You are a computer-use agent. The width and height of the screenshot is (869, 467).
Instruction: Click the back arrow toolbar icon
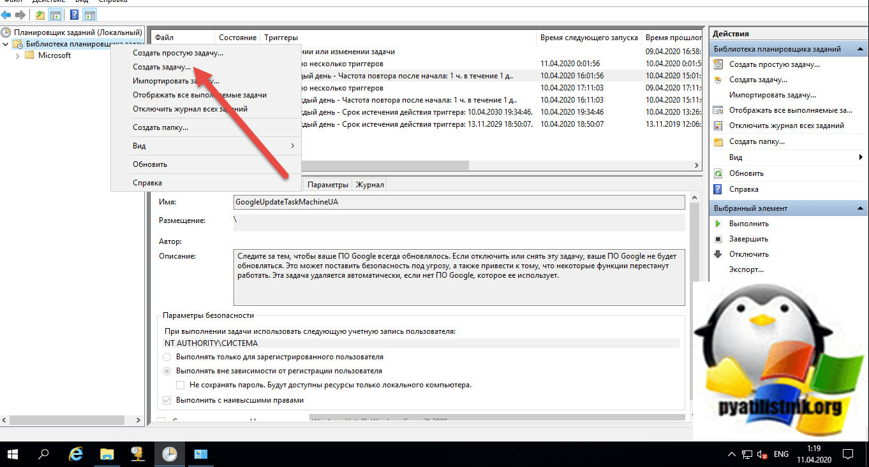pyautogui.click(x=6, y=15)
